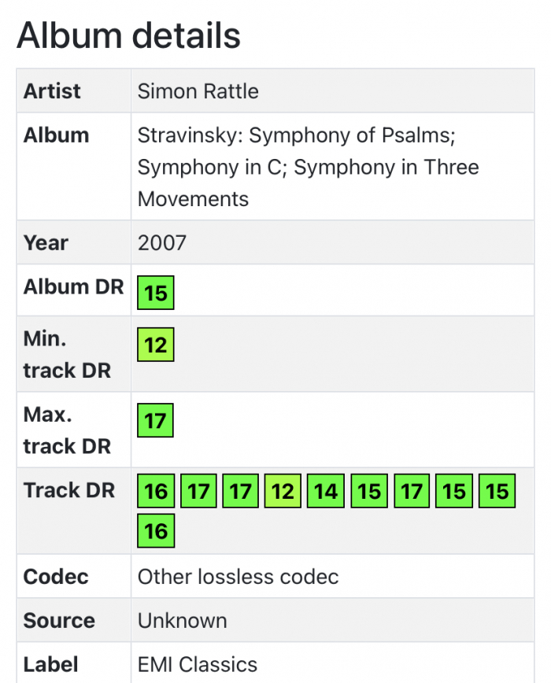Click the codec value "Other lossless codec"
The image size is (551, 683).
tap(238, 577)
